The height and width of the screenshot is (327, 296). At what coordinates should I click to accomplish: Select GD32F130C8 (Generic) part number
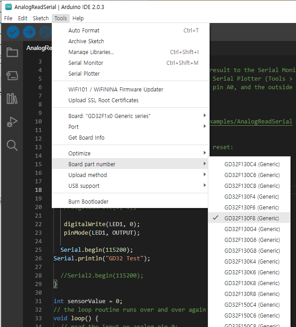tap(249, 186)
